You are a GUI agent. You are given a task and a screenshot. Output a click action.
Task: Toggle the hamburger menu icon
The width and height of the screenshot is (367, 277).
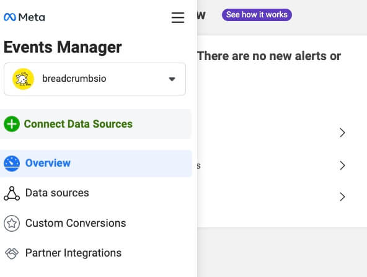coord(178,17)
